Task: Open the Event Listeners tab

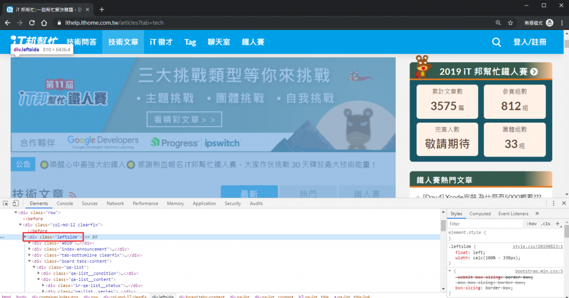Action: coord(513,214)
